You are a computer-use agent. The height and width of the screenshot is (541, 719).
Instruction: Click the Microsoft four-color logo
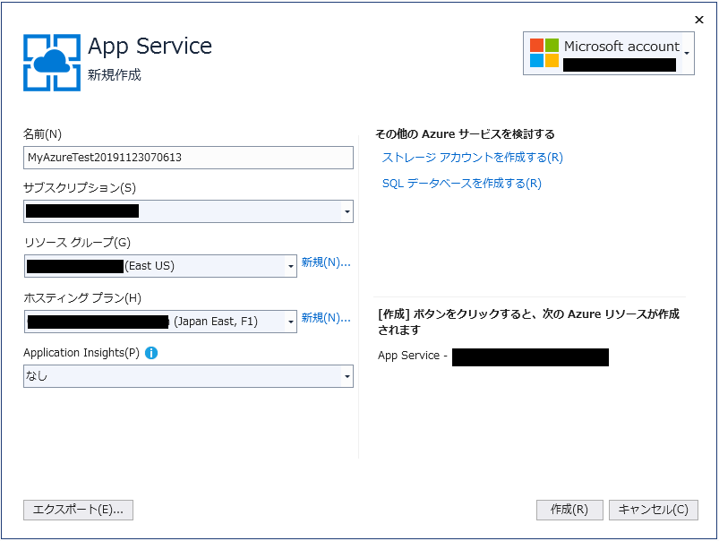tap(544, 53)
